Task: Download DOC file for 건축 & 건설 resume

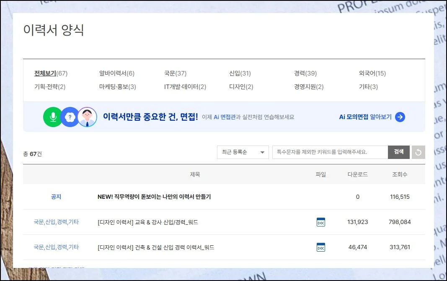Action: 320,247
